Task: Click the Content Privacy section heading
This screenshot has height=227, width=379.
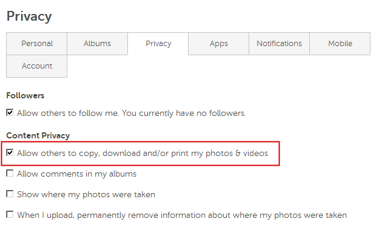Action: 38,135
